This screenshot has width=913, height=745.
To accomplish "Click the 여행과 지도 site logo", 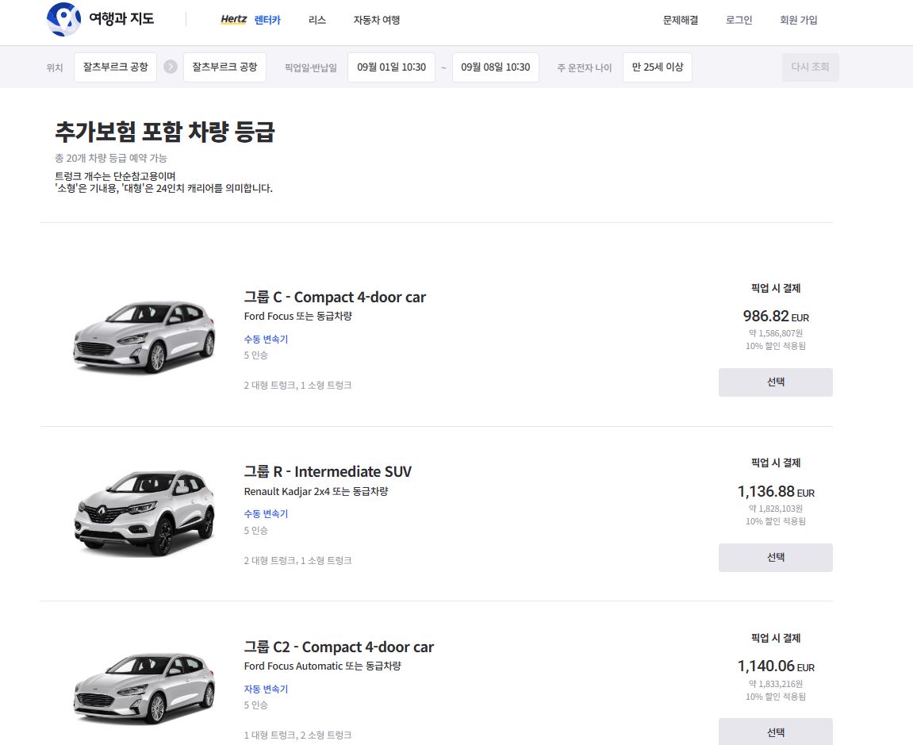I will coord(100,20).
